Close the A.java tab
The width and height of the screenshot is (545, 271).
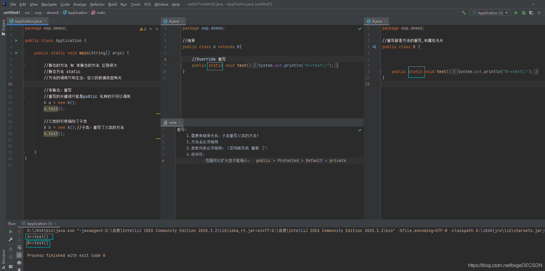pyautogui.click(x=182, y=21)
